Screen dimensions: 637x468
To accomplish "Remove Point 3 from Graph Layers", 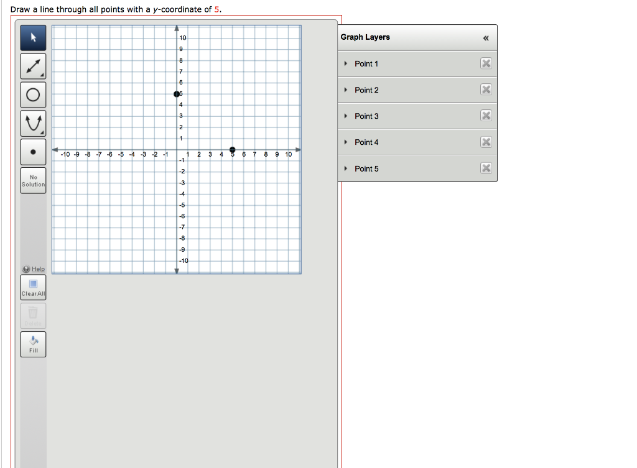I will [x=486, y=116].
